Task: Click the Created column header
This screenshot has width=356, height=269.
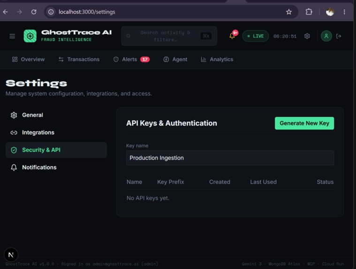Action: point(220,182)
